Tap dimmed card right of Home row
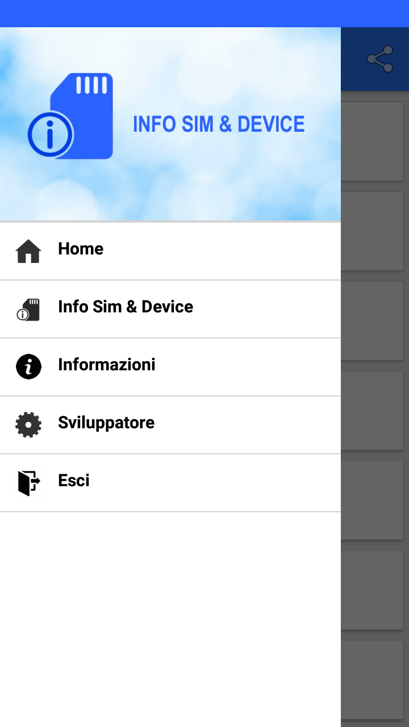The image size is (409, 727). coord(372,232)
